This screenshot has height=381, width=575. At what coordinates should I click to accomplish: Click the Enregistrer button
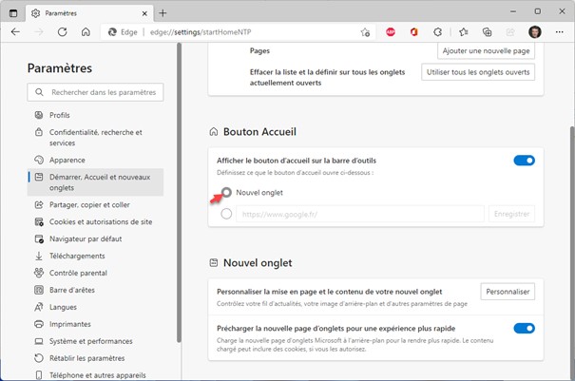pos(511,214)
